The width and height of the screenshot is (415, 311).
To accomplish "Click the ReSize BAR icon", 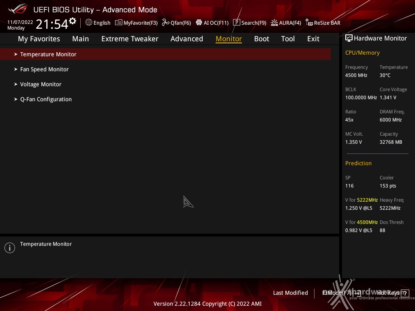I will (x=309, y=23).
